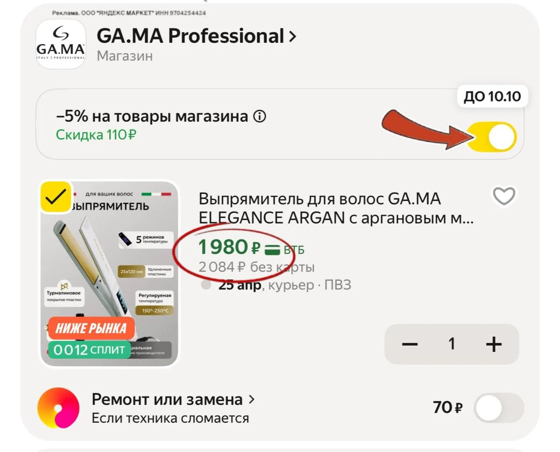The image size is (560, 452).
Task: Click the colorful repair service icon
Action: pos(58,408)
